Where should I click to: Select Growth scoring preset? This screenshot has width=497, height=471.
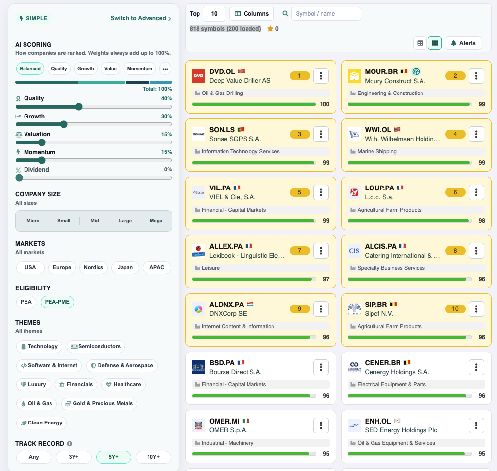click(86, 69)
